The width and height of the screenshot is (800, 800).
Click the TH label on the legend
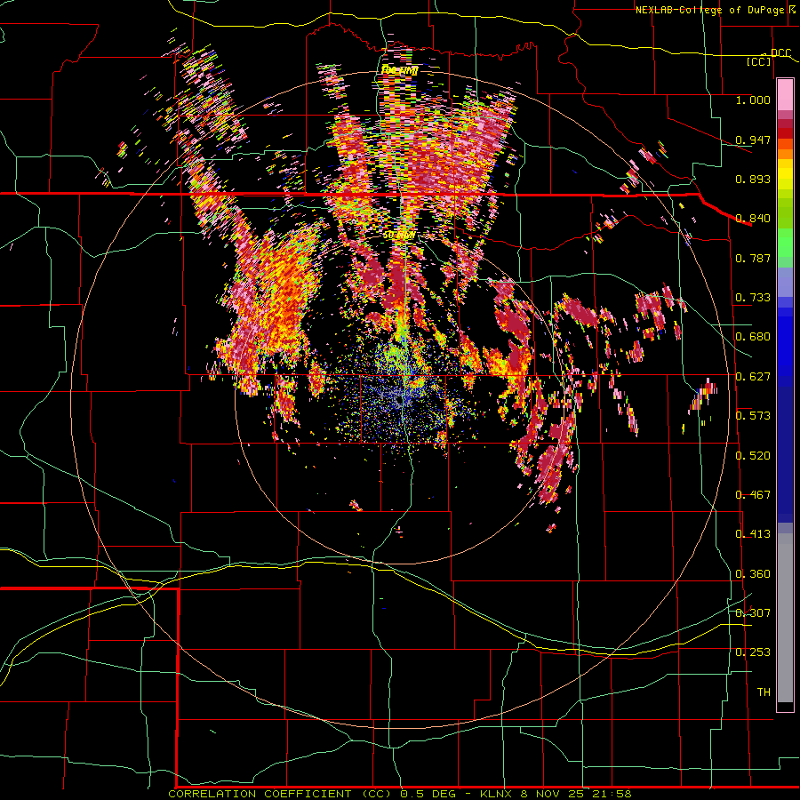(764, 692)
